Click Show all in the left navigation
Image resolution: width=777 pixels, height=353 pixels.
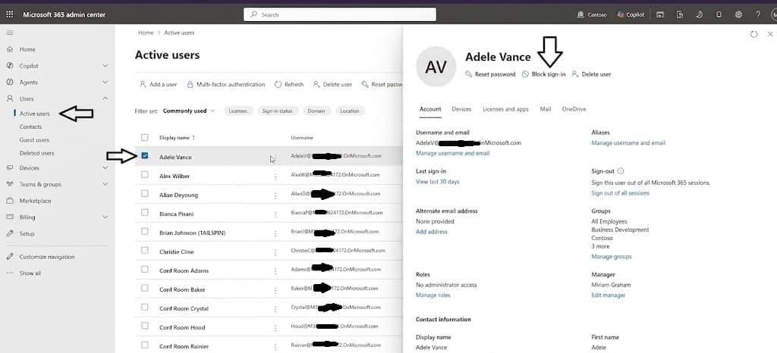30,273
